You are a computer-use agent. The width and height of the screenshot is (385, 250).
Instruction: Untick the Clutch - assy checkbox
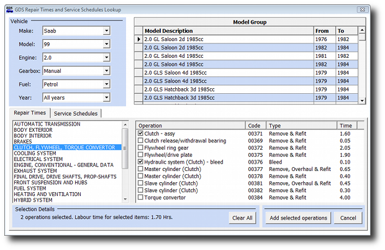point(140,134)
